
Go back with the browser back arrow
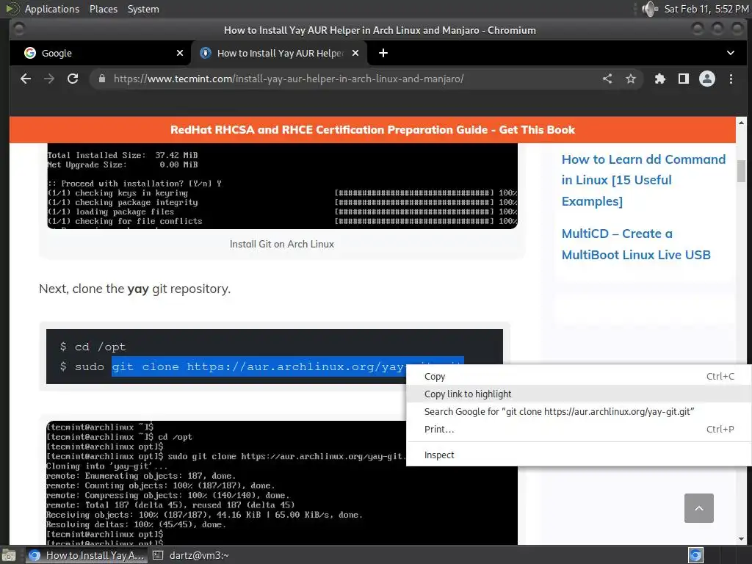coord(26,79)
